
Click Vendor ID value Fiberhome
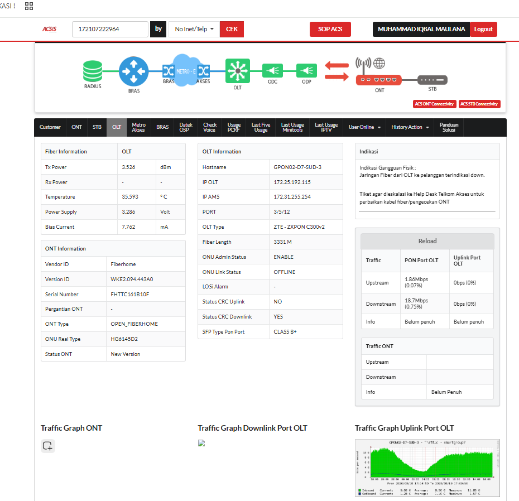click(x=123, y=264)
